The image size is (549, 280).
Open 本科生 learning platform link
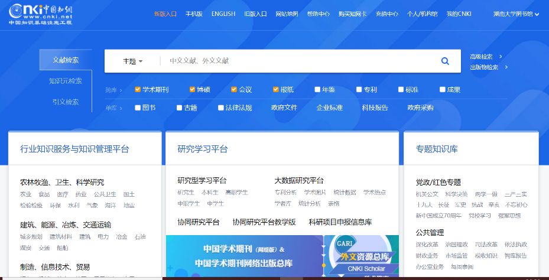210,193
